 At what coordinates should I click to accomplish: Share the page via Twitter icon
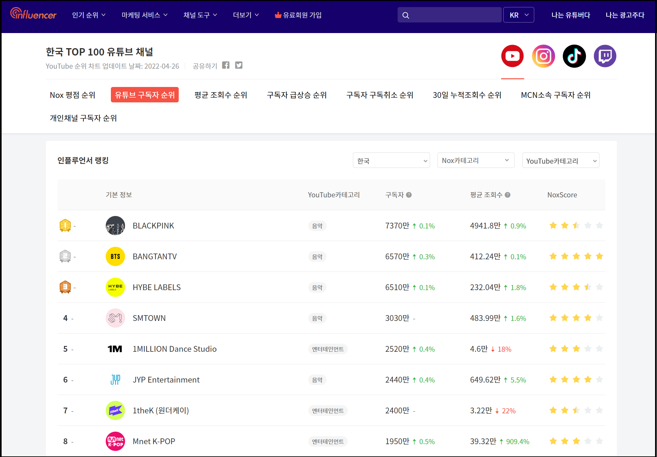pos(239,65)
